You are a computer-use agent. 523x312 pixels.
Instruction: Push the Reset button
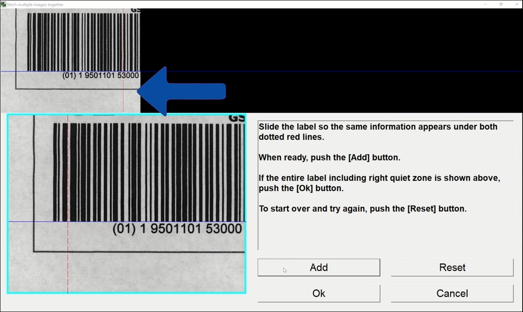point(452,267)
